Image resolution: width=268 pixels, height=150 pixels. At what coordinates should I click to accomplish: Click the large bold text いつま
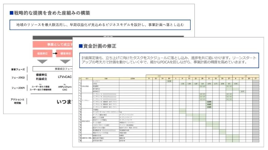[x=65, y=102]
